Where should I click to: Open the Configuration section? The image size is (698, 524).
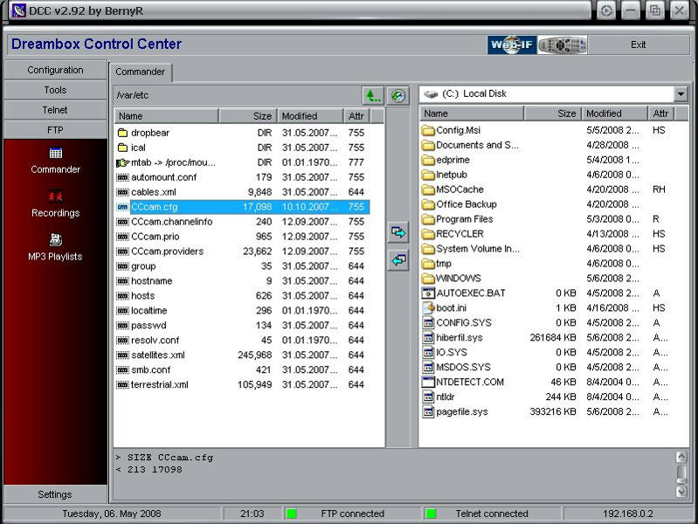(x=55, y=70)
